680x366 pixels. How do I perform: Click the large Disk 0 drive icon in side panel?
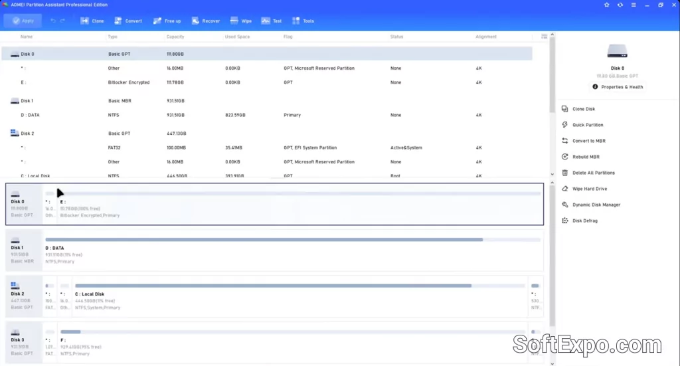pos(617,51)
